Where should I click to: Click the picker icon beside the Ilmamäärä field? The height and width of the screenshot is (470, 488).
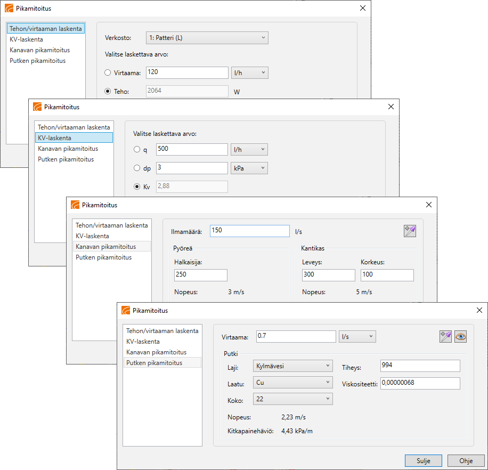tap(410, 231)
